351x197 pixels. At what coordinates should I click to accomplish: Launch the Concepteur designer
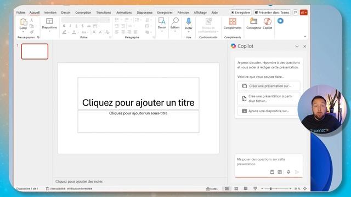tap(253, 23)
